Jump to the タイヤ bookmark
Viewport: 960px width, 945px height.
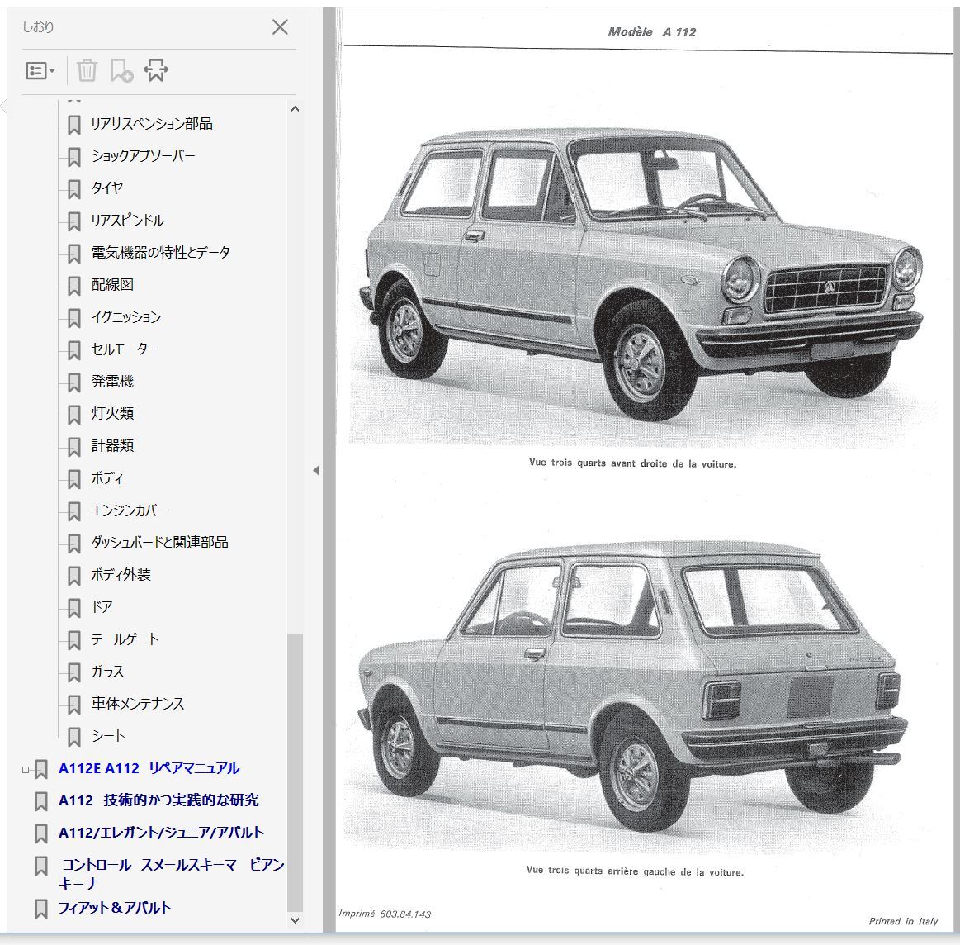(107, 188)
